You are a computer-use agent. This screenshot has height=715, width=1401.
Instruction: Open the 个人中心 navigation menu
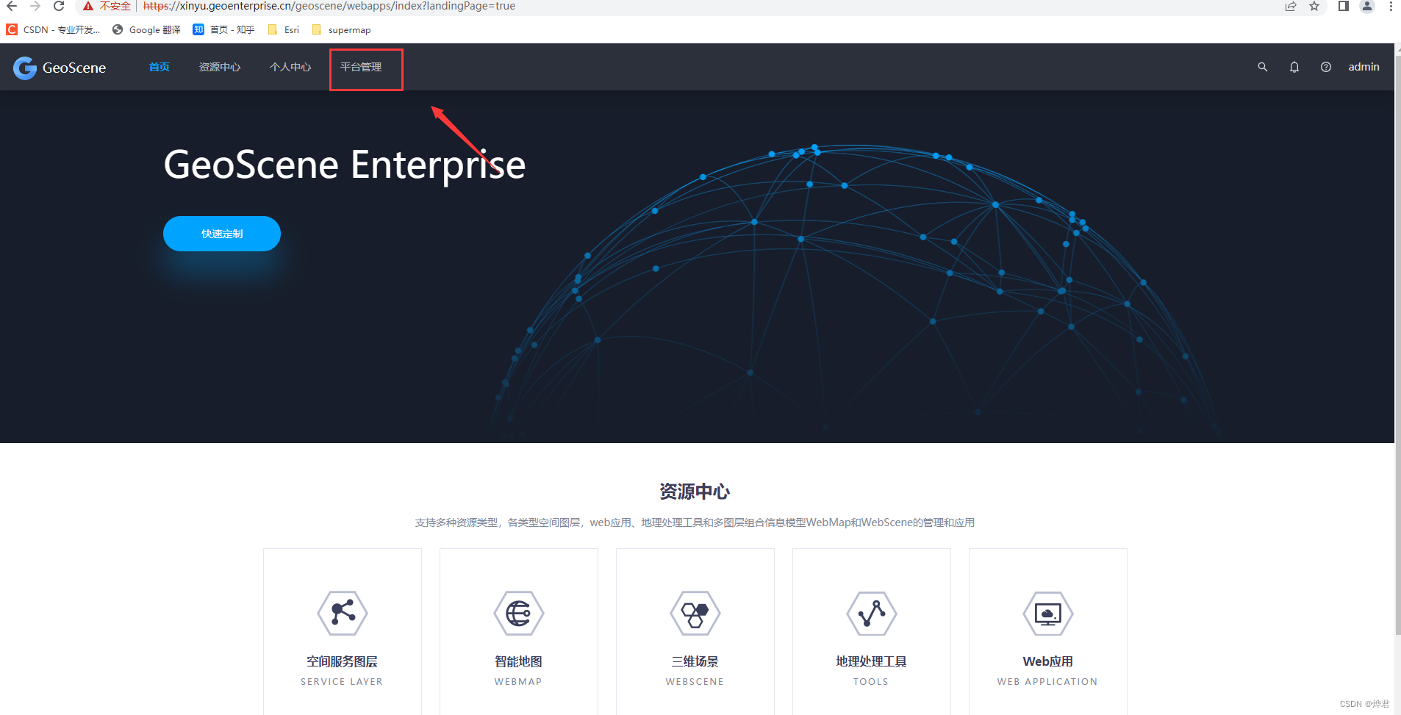click(290, 67)
